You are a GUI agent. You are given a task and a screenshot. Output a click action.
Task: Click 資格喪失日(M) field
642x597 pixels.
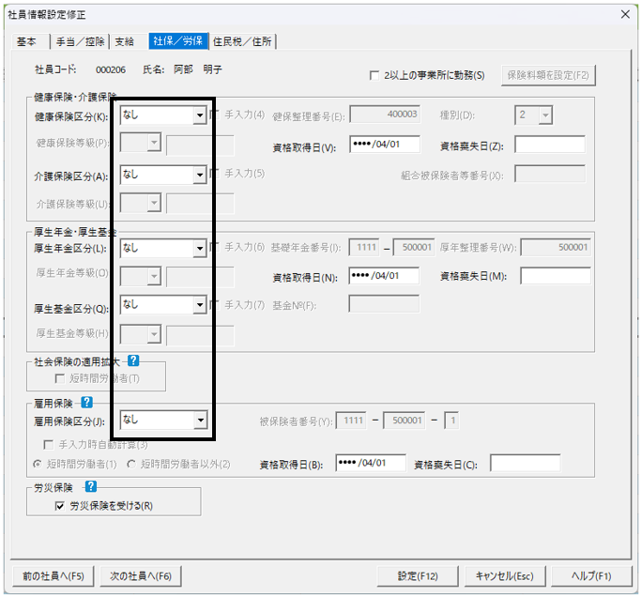pyautogui.click(x=556, y=276)
